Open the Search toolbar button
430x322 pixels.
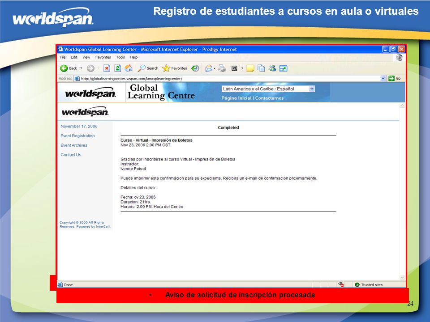tap(148, 68)
